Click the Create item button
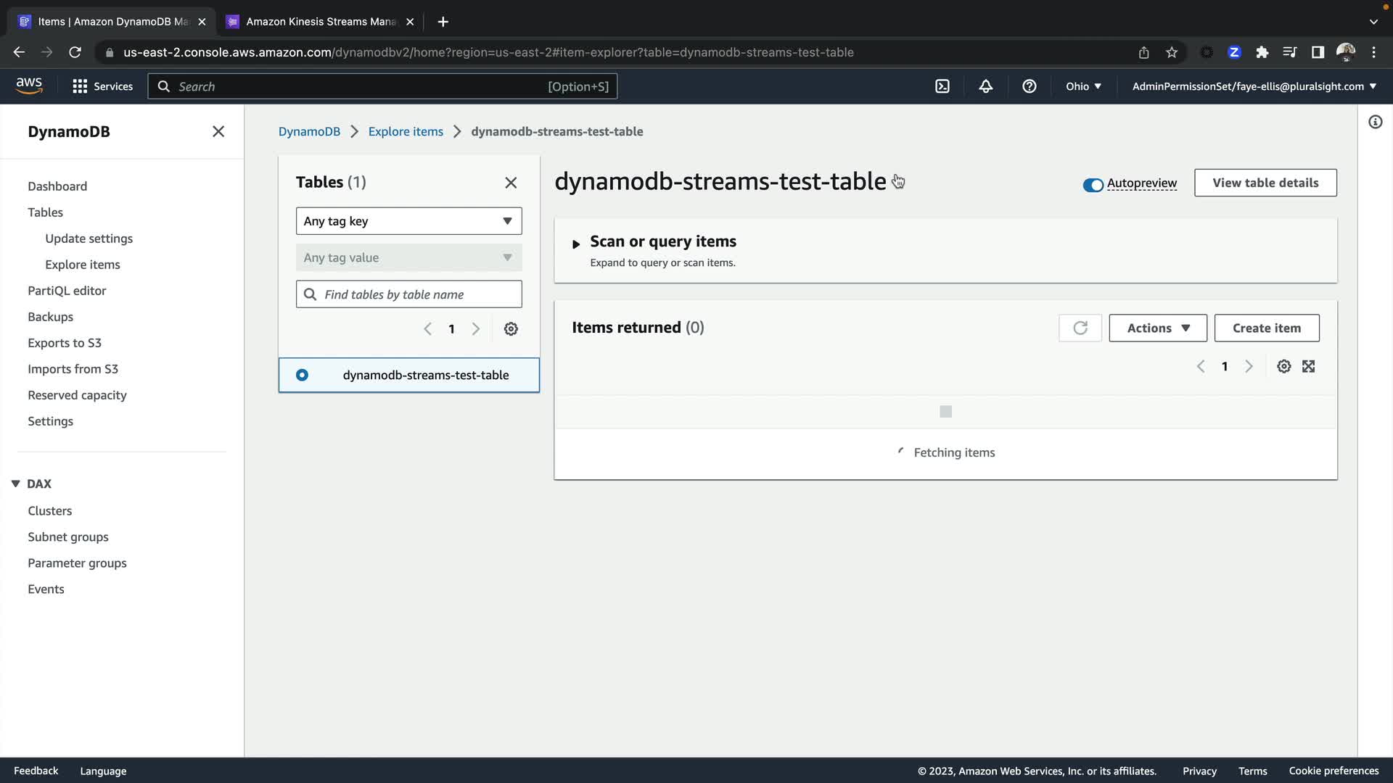Image resolution: width=1393 pixels, height=783 pixels. tap(1266, 328)
